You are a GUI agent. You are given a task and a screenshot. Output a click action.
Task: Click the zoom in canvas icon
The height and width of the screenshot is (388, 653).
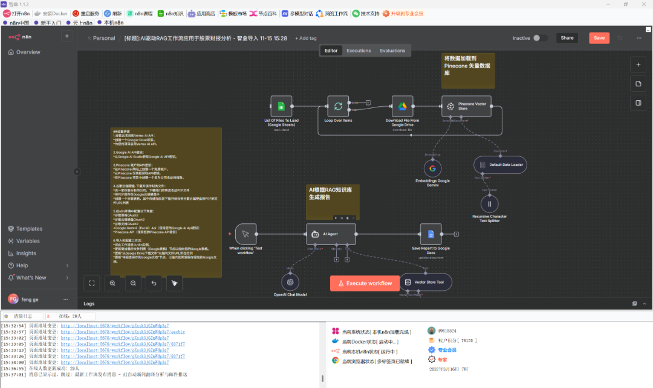click(x=113, y=282)
